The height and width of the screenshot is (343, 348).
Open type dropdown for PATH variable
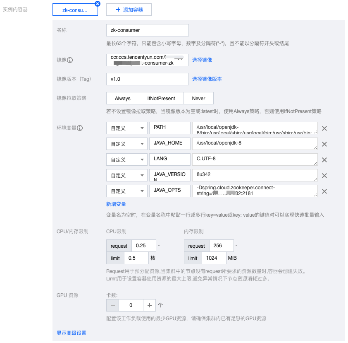click(x=126, y=128)
